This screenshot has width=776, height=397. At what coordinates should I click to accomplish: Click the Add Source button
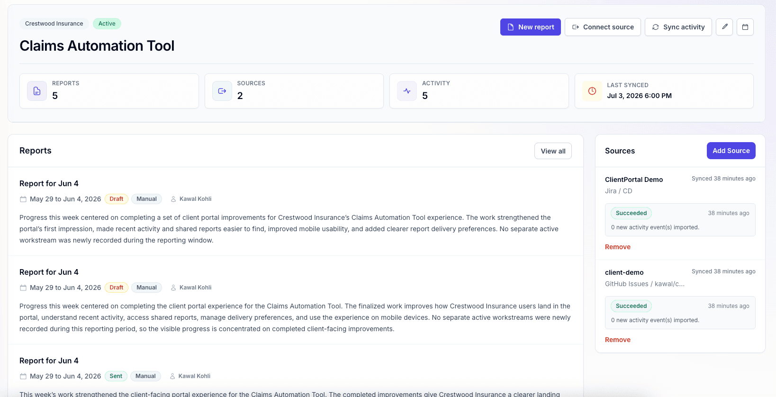pyautogui.click(x=731, y=151)
